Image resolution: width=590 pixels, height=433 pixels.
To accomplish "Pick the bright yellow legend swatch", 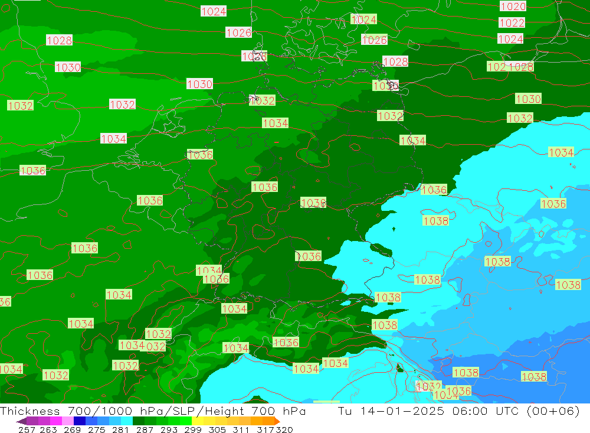I will pyautogui.click(x=198, y=421).
